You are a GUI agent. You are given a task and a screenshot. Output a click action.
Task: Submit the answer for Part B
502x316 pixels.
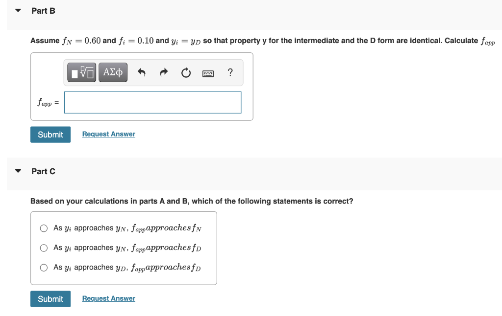click(x=50, y=134)
